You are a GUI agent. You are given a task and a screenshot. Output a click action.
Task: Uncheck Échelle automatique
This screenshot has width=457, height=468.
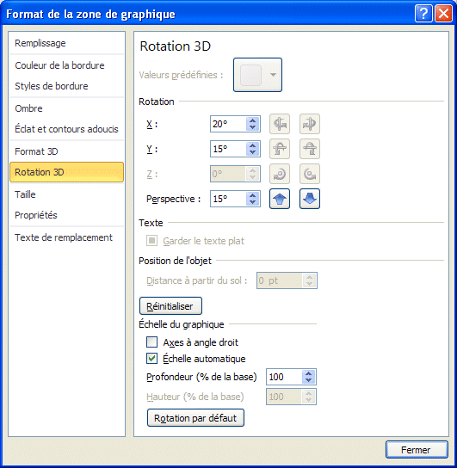pos(151,358)
